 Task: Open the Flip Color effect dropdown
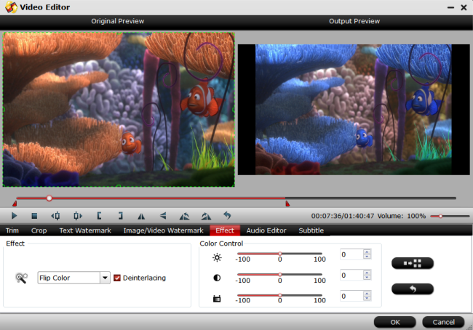[105, 278]
